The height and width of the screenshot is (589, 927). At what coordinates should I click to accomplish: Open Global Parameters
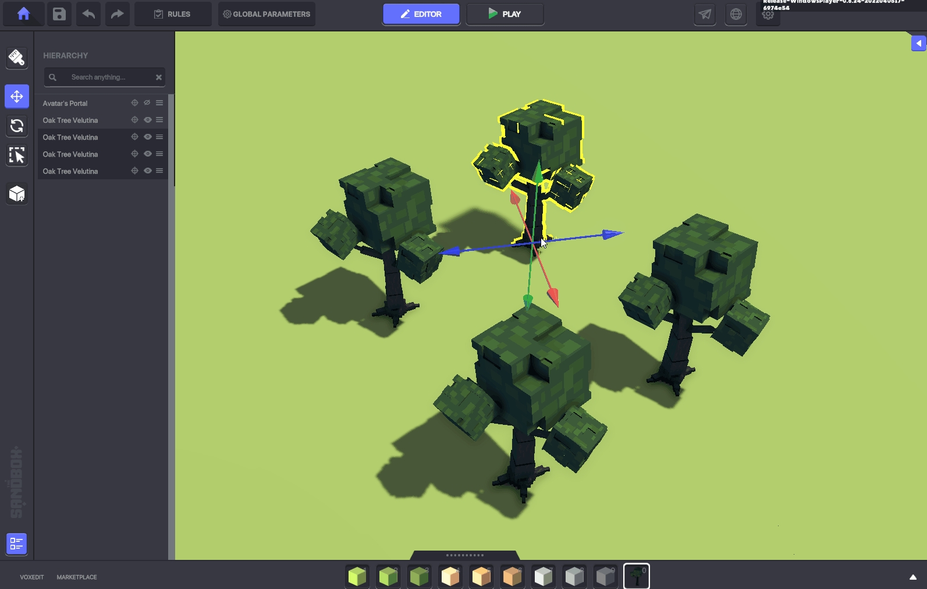267,14
